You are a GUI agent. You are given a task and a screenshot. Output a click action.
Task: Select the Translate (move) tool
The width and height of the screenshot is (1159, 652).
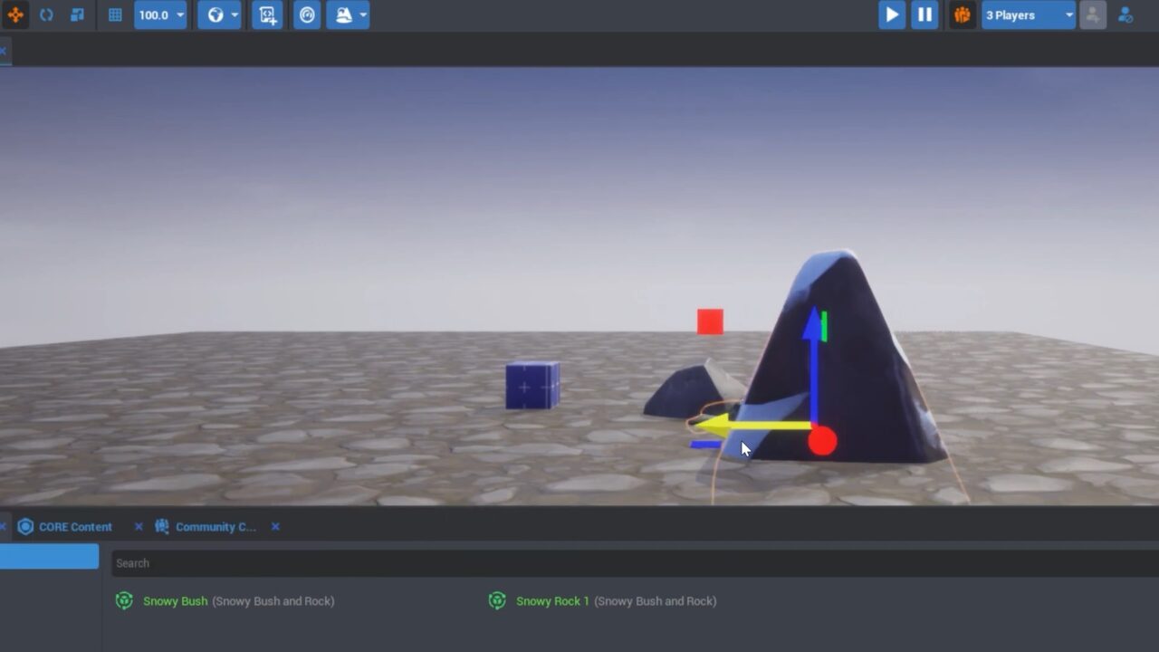click(x=15, y=14)
